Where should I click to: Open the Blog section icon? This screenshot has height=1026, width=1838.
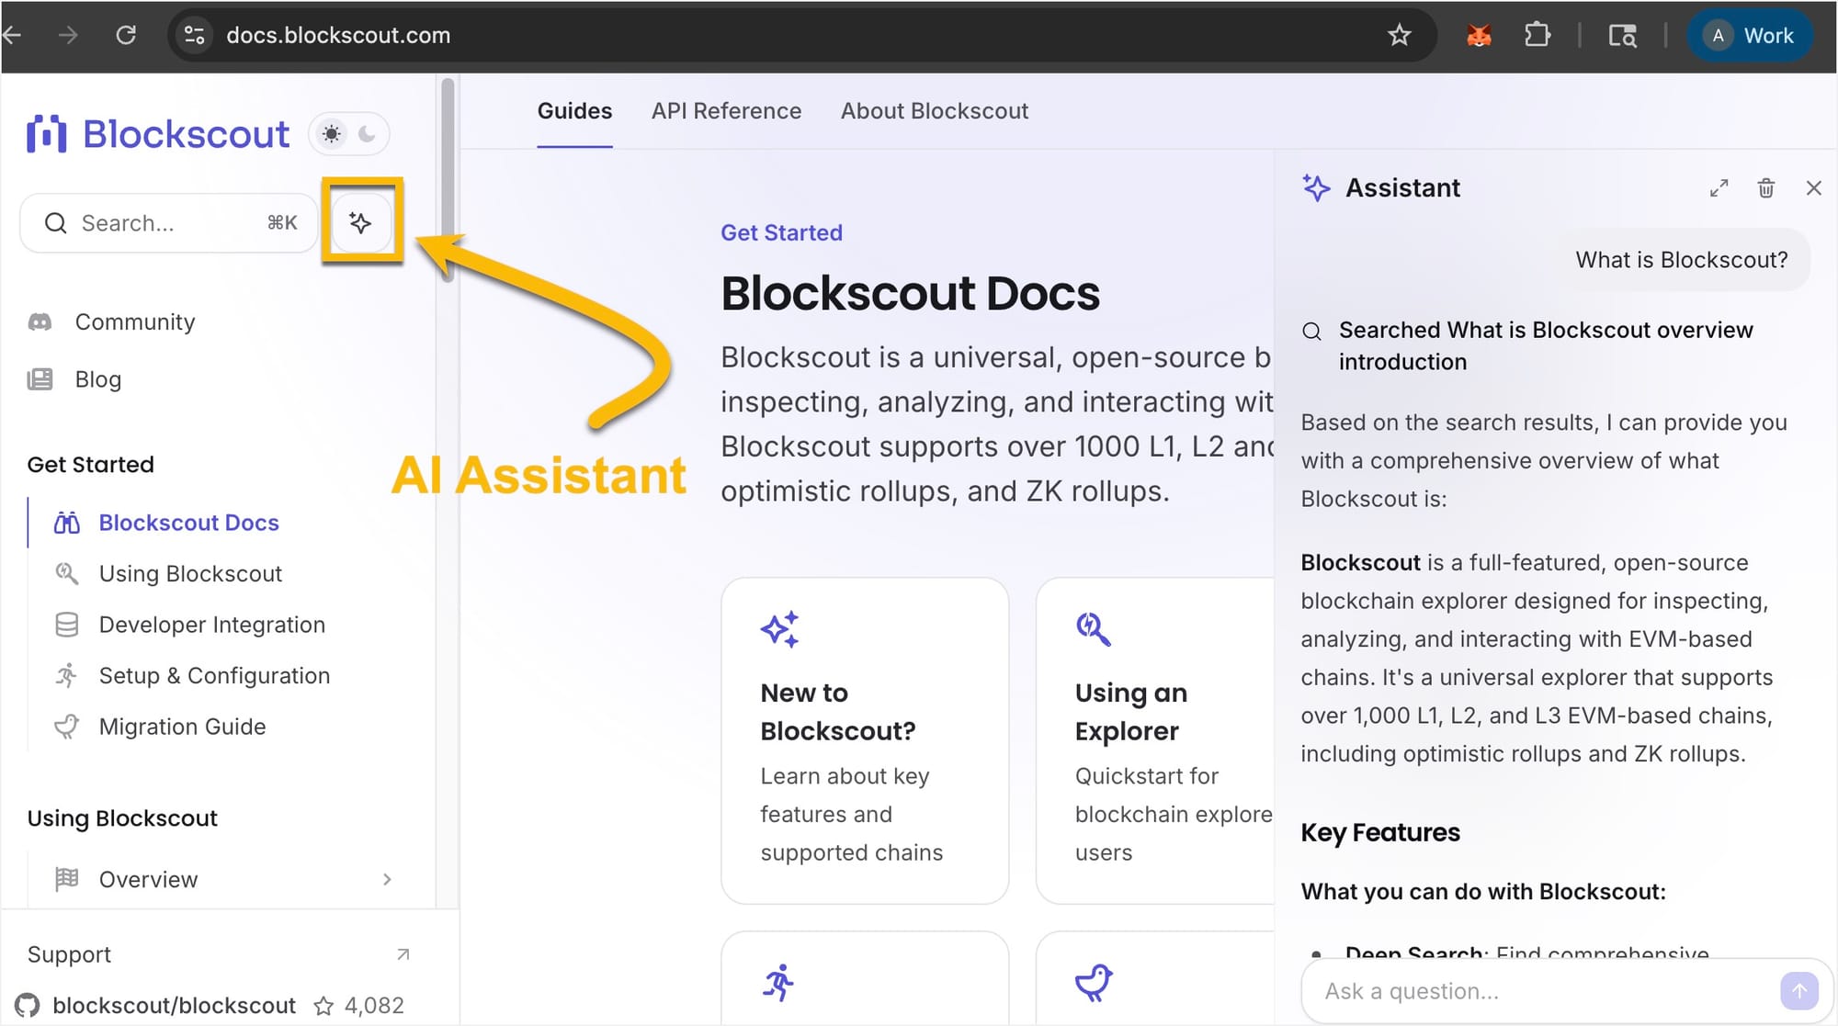click(40, 378)
